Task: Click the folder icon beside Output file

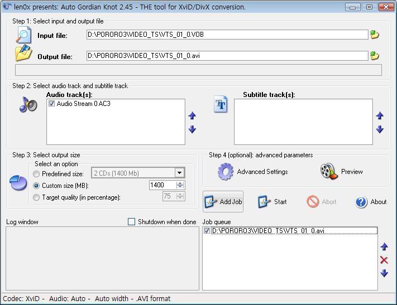Action: click(23, 53)
